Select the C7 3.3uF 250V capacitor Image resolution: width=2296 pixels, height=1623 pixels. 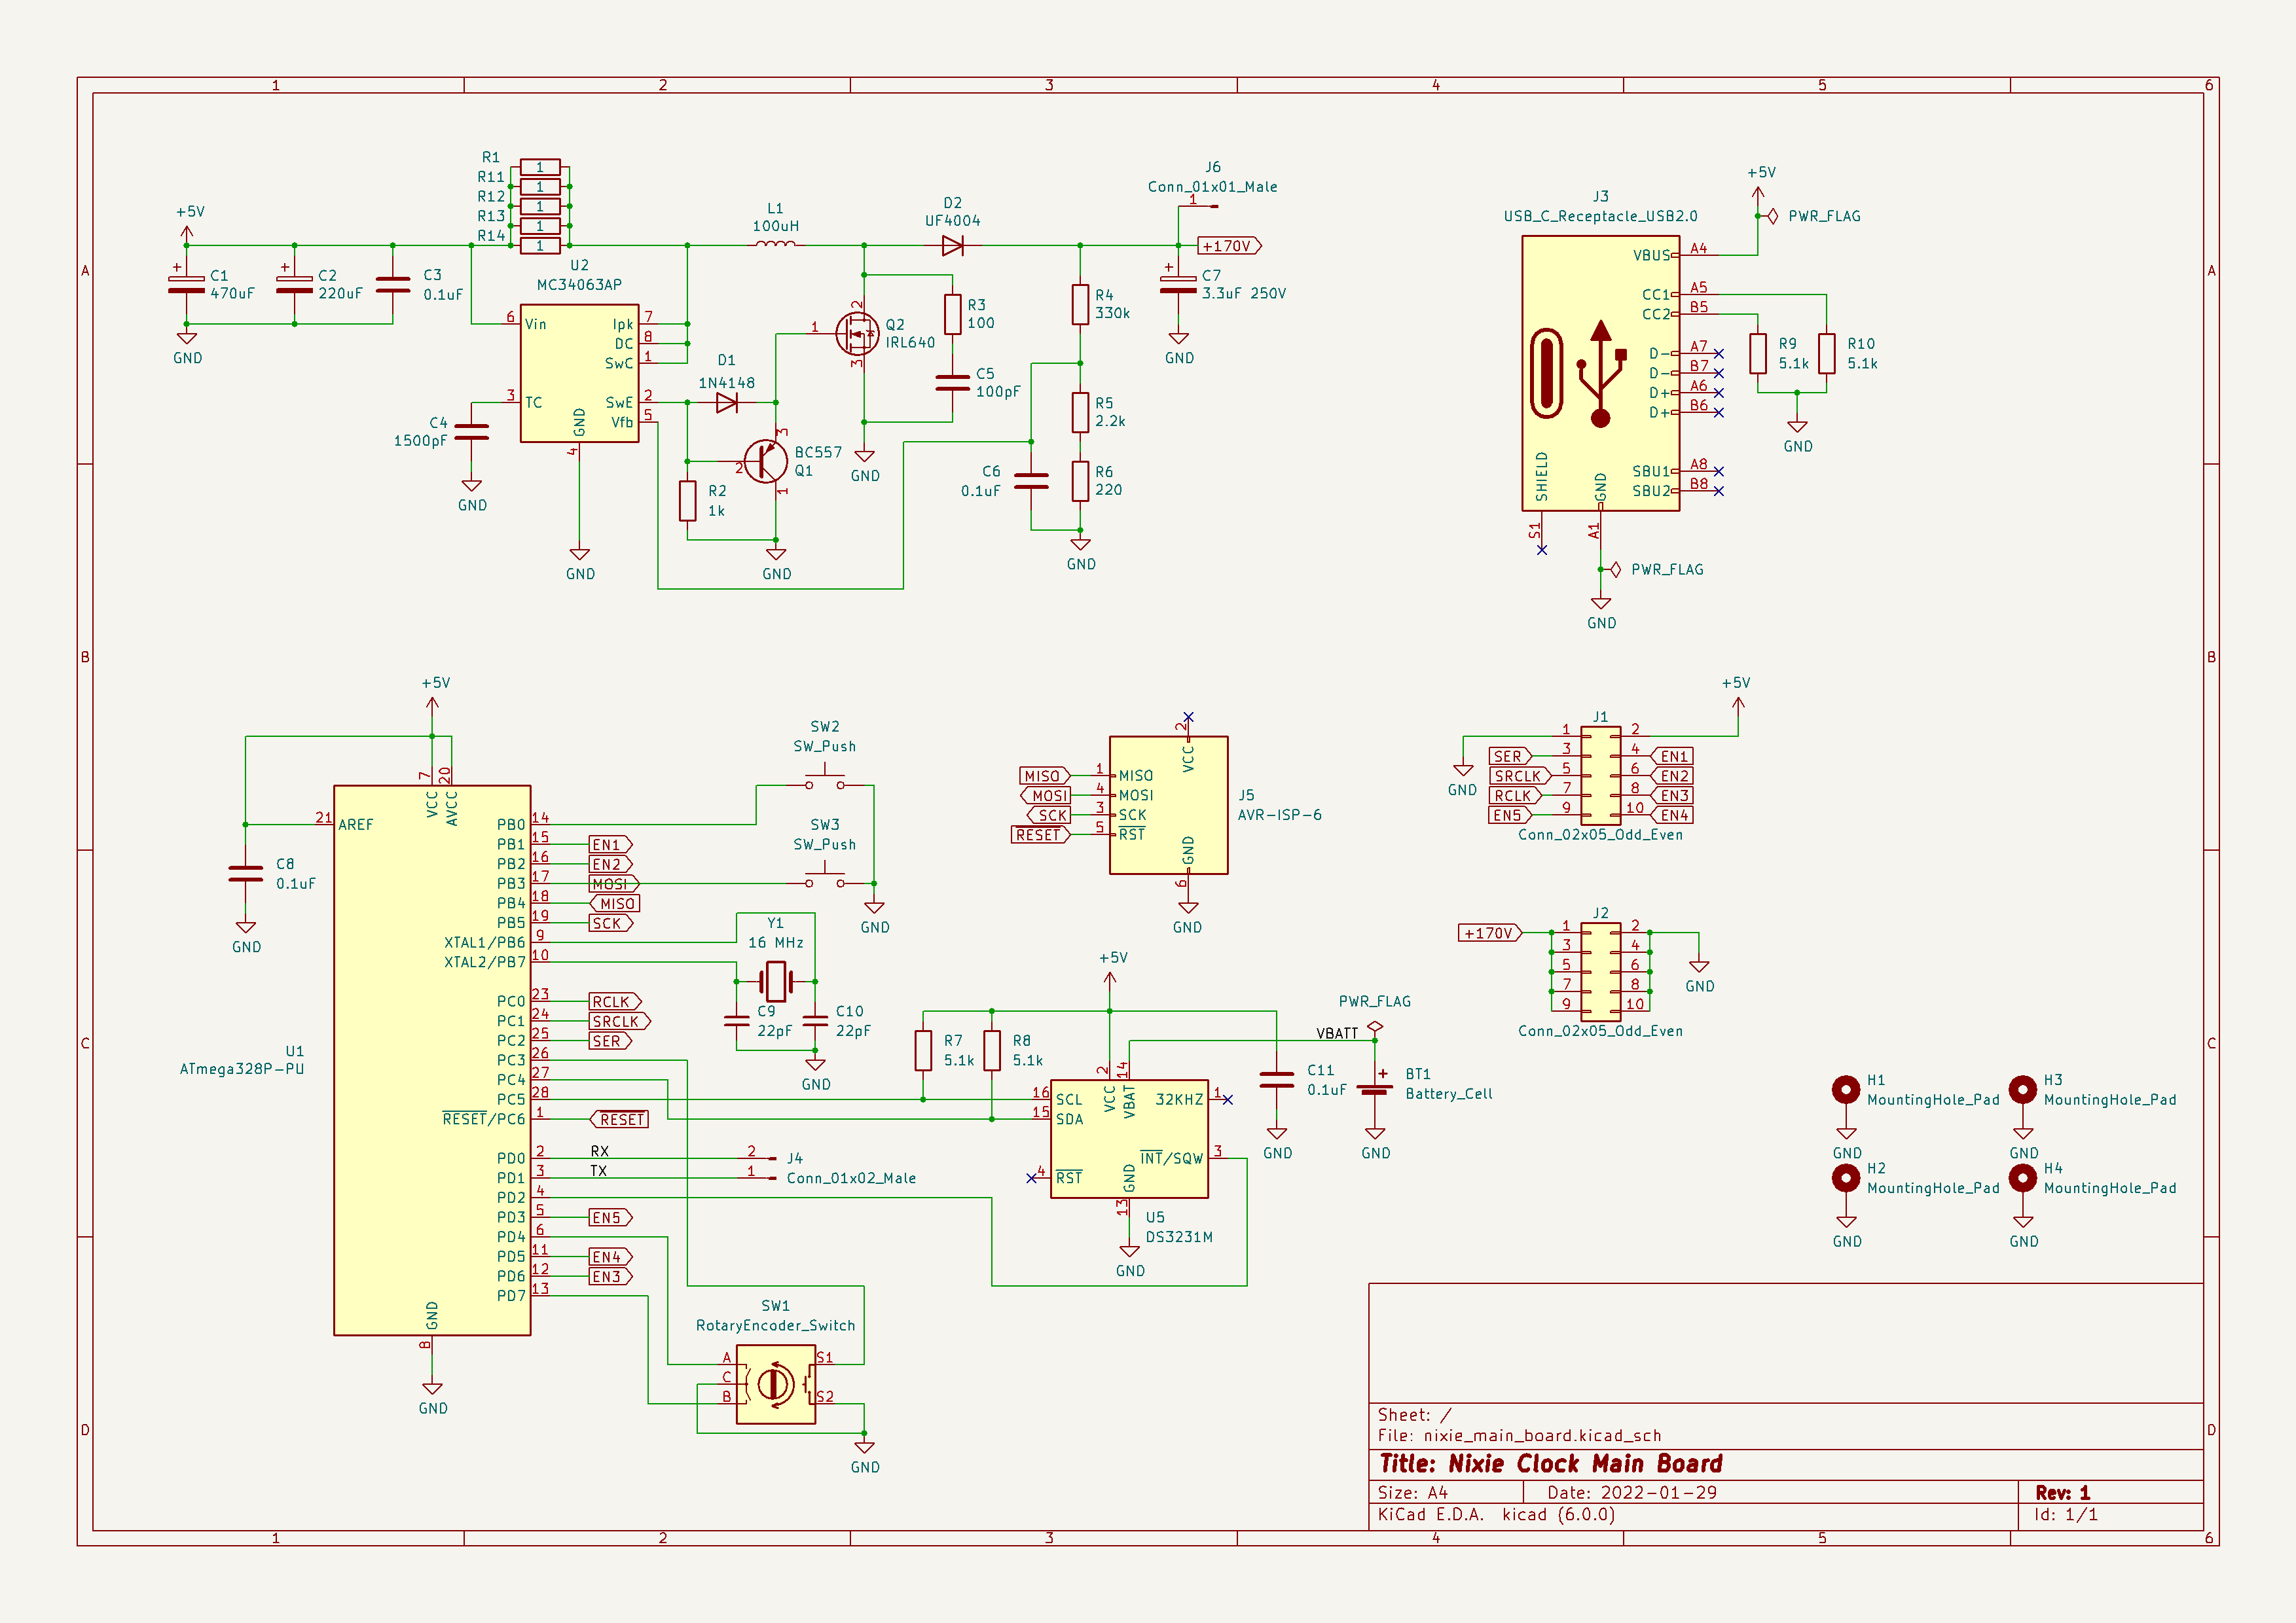[1178, 285]
